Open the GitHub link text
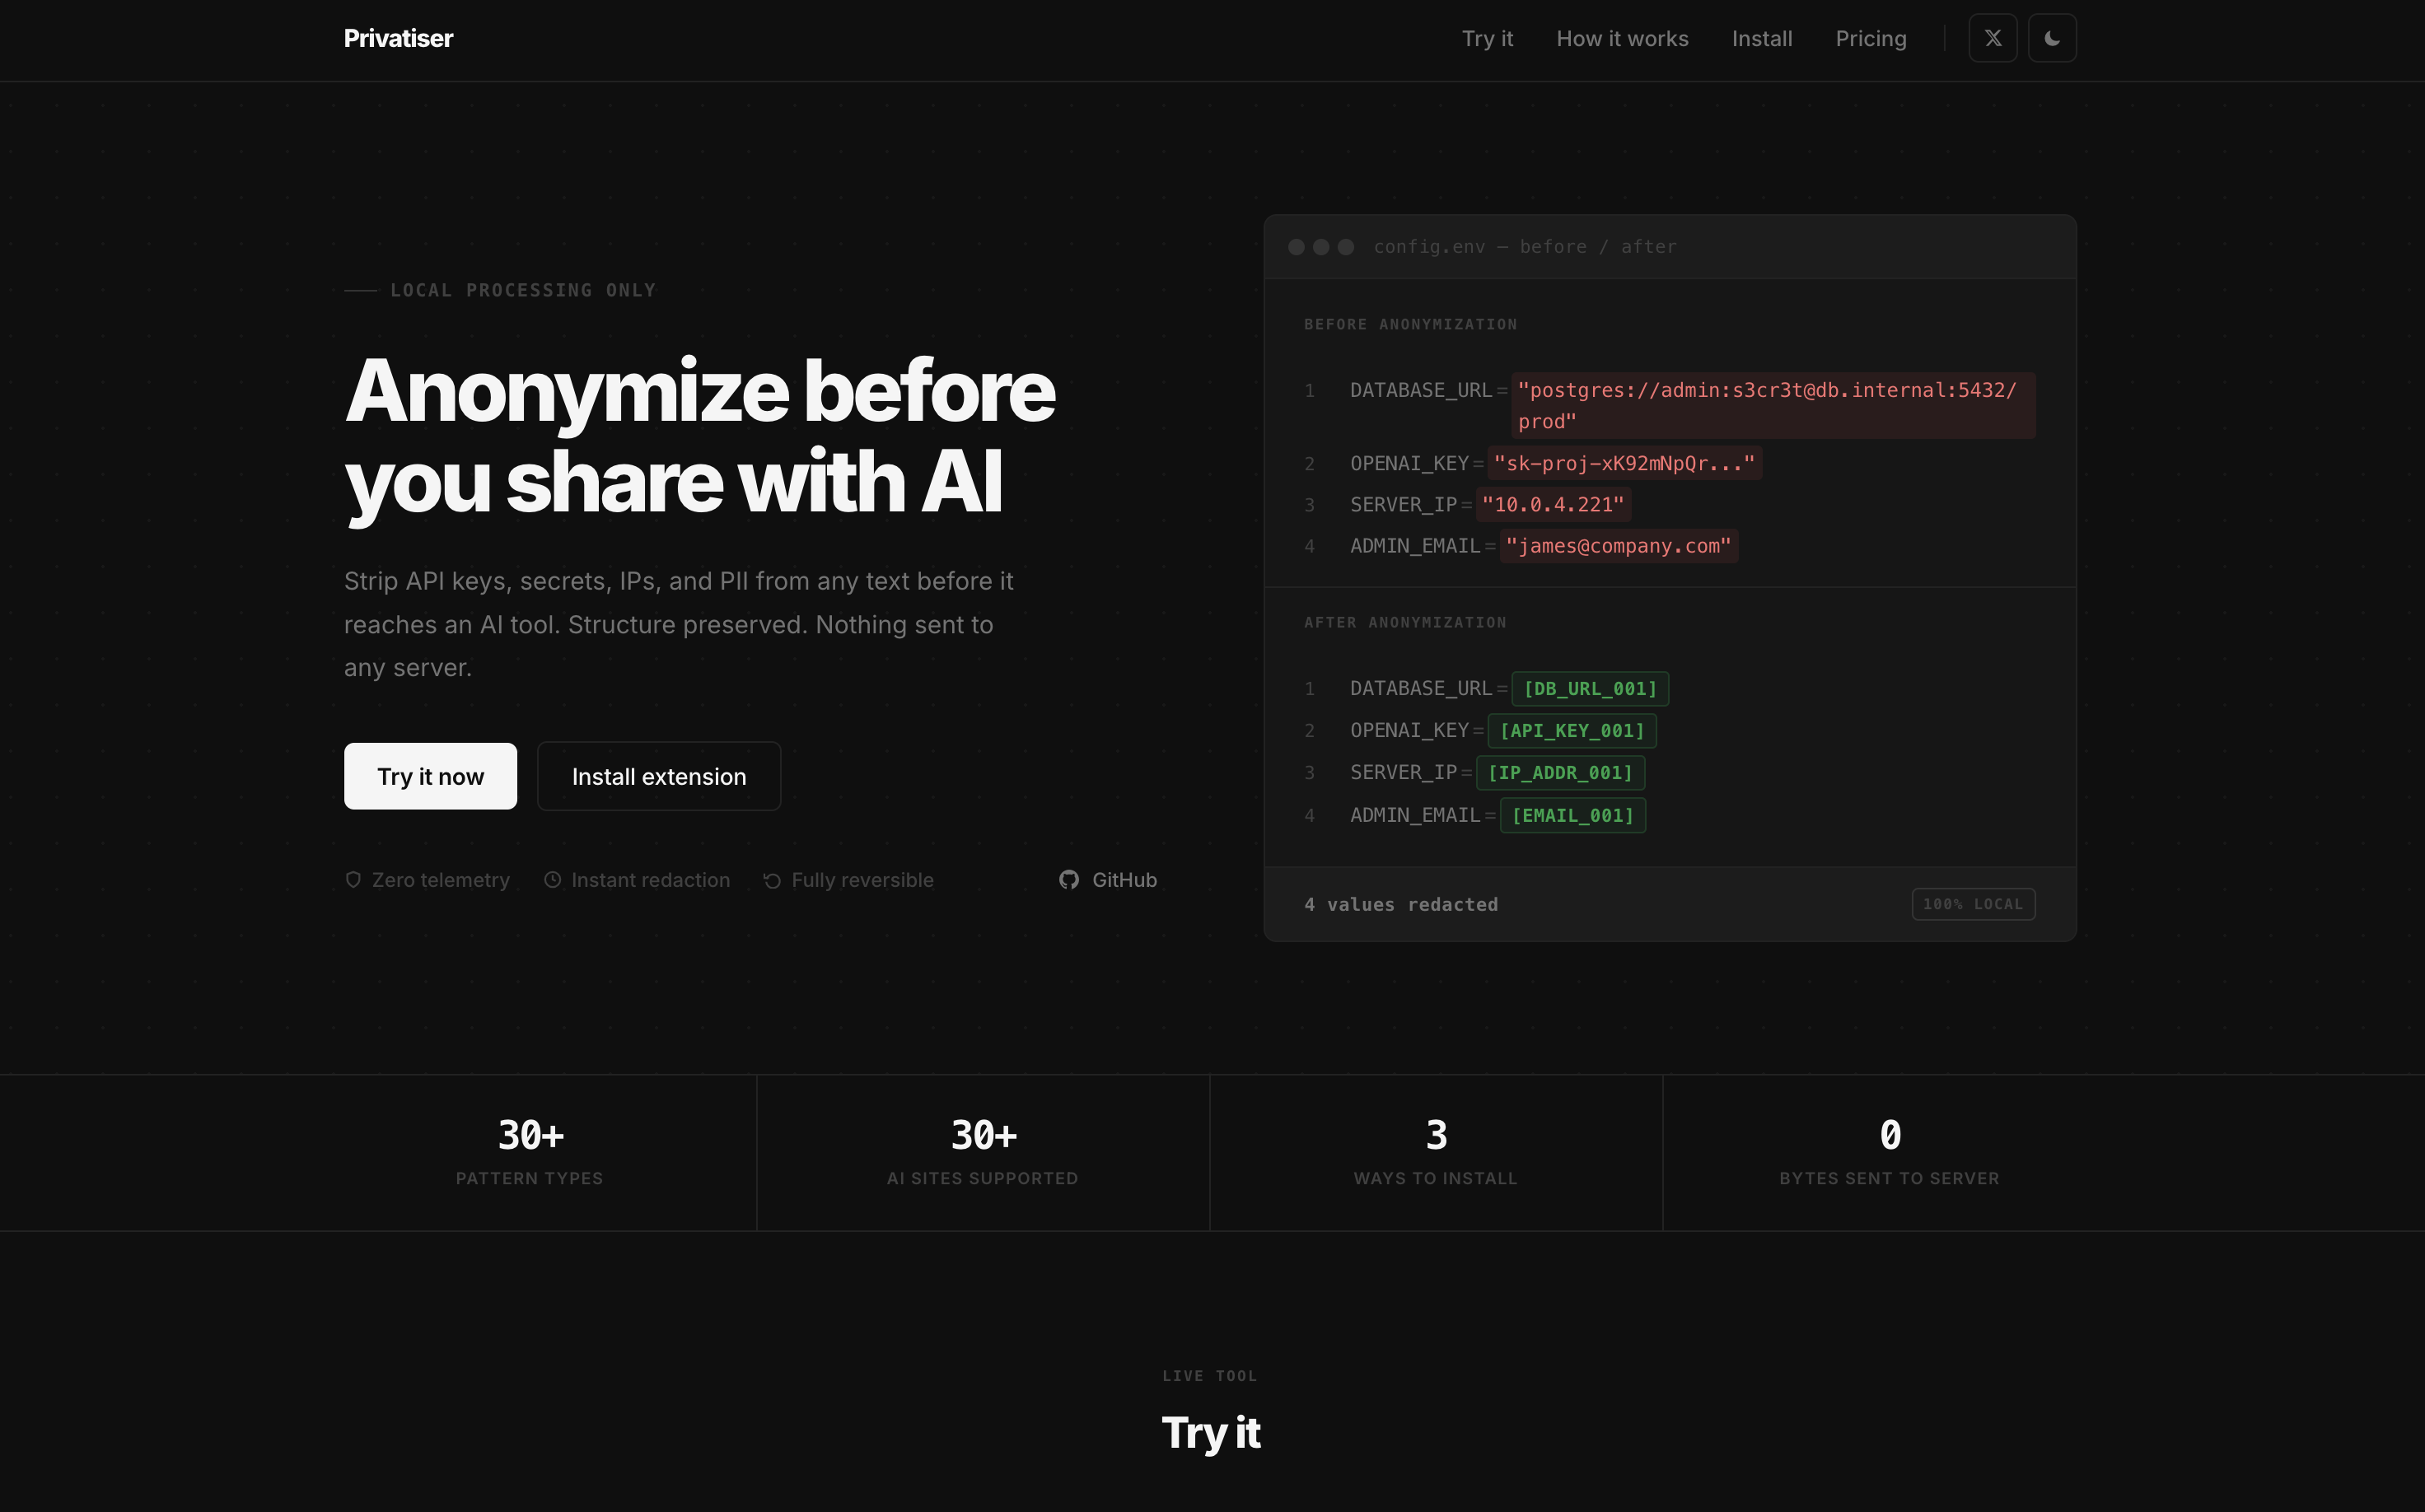 1124,880
